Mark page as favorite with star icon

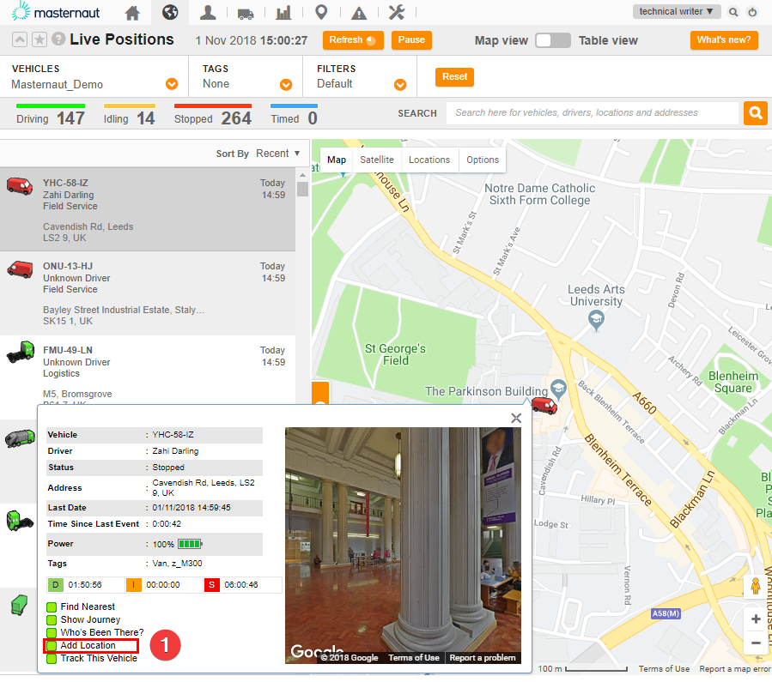tap(39, 39)
